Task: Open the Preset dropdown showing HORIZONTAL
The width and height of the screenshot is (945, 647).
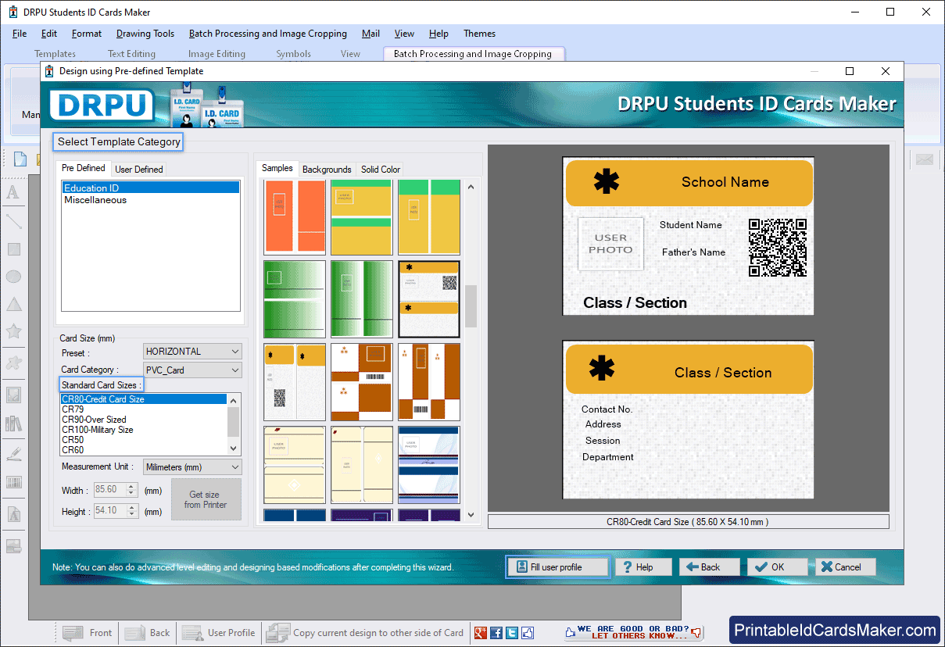Action: click(193, 352)
